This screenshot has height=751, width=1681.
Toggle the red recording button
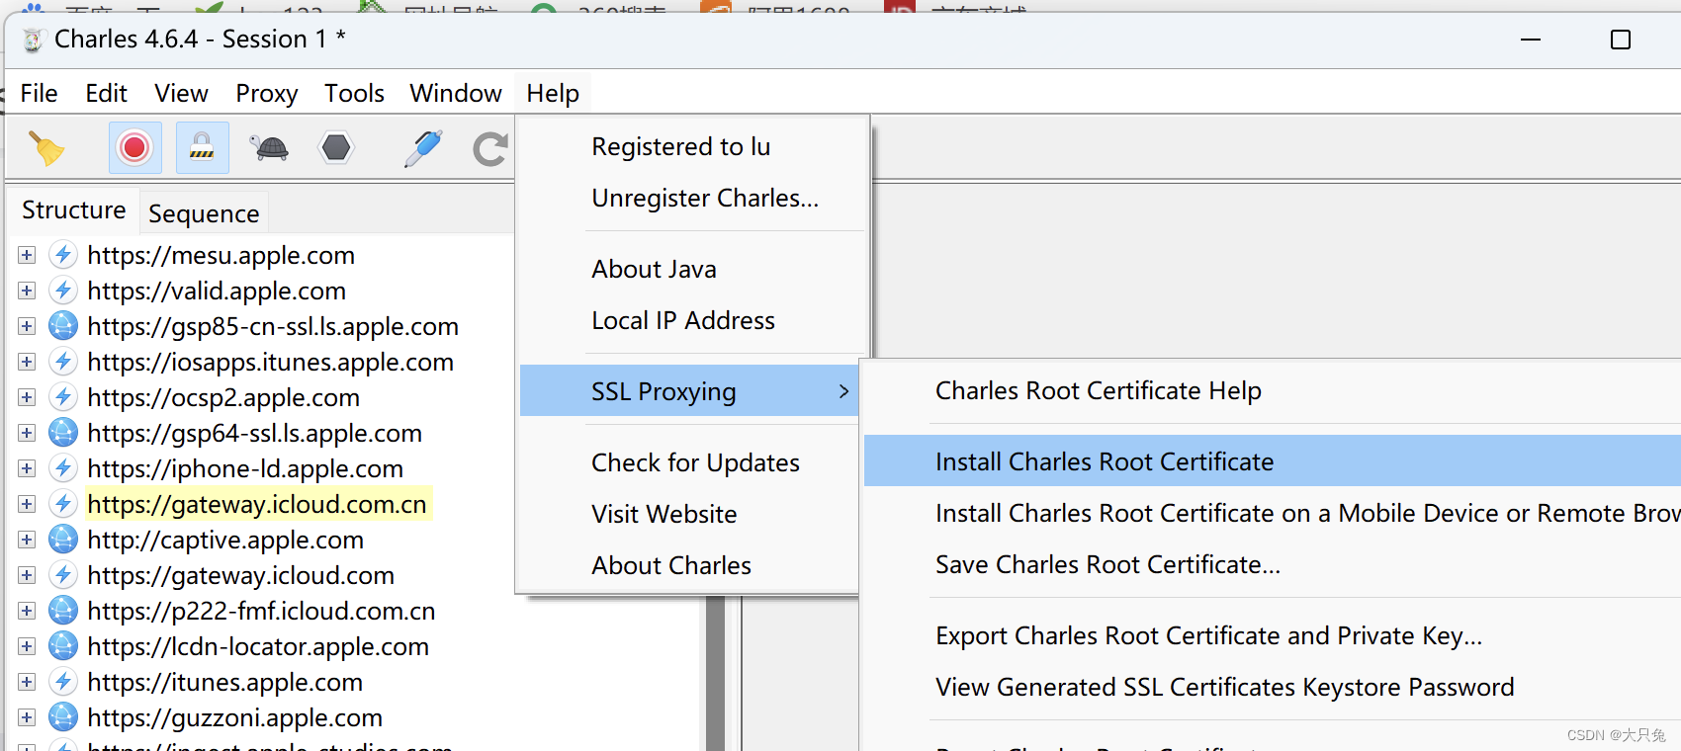135,148
